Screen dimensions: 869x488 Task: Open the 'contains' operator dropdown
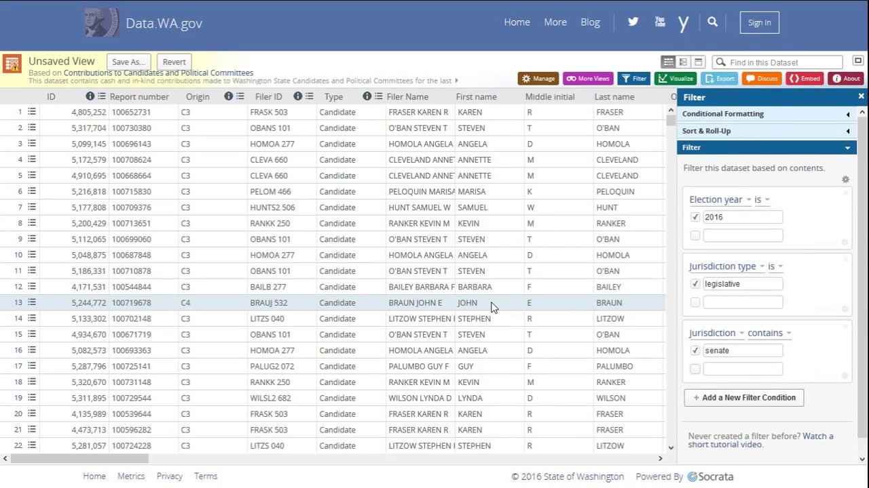[x=770, y=333]
